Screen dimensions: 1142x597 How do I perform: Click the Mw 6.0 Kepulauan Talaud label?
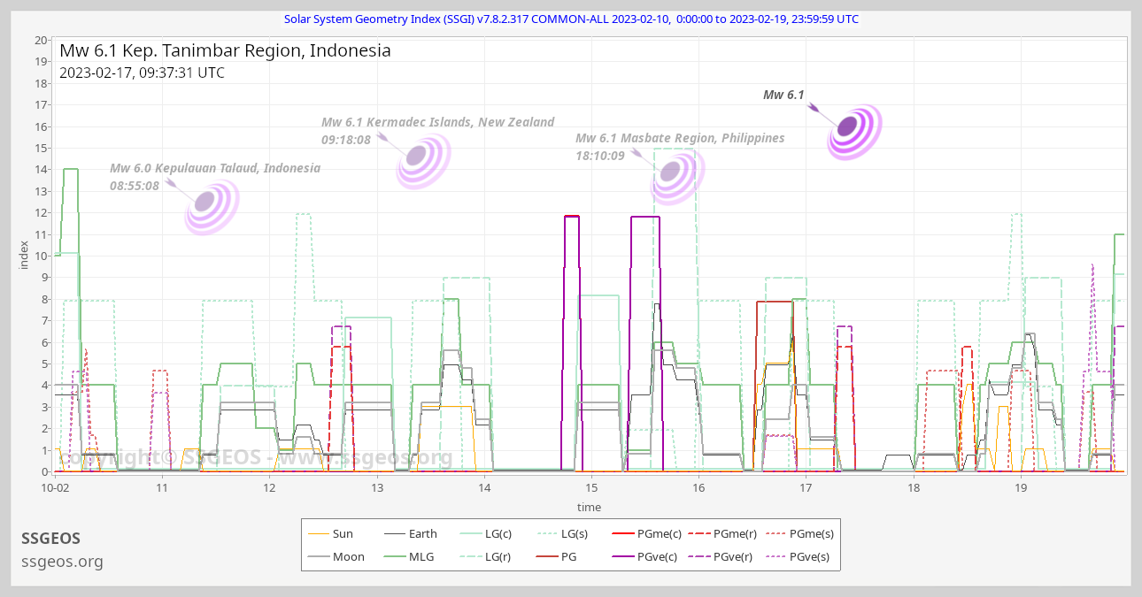(x=215, y=168)
